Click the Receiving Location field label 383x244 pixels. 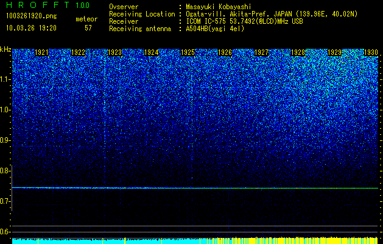pos(142,14)
